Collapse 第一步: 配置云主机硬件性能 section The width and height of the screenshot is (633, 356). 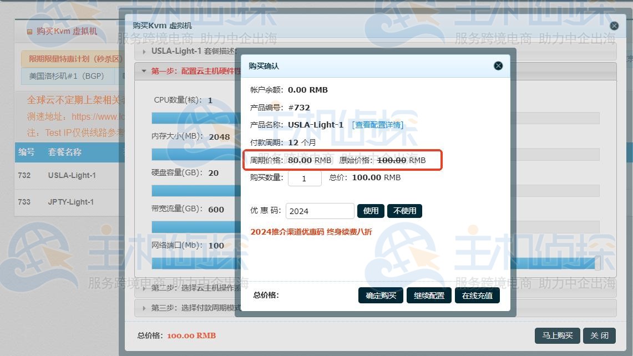click(x=183, y=71)
